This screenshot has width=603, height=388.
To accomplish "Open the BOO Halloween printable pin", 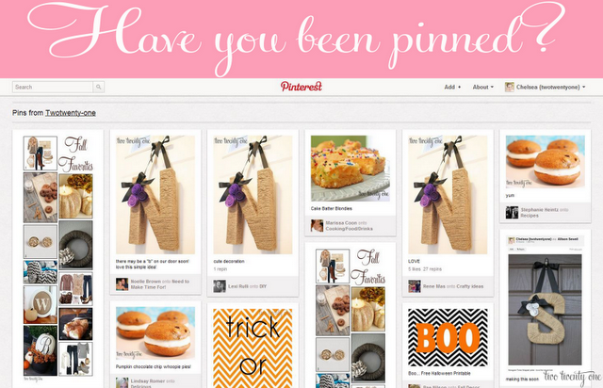I will coord(448,337).
